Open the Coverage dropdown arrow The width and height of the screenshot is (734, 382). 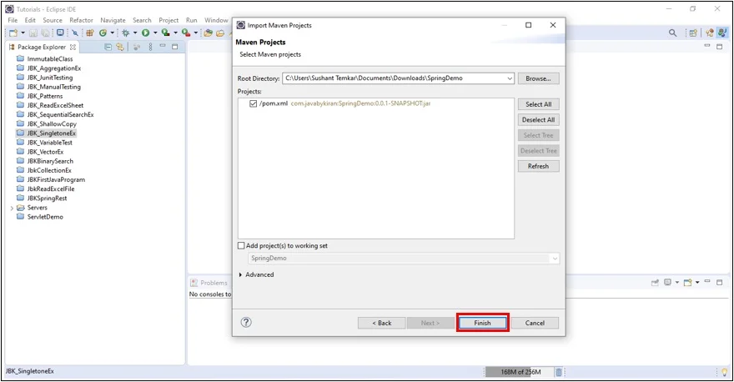175,33
